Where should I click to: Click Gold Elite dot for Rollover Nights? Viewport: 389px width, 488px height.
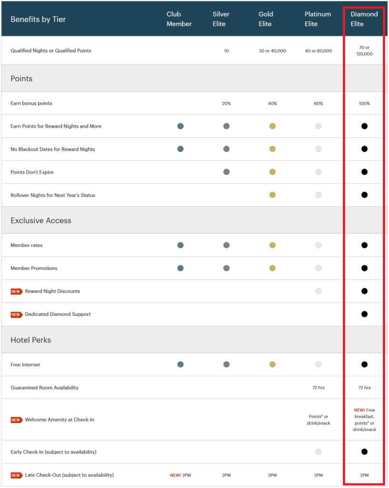[272, 195]
